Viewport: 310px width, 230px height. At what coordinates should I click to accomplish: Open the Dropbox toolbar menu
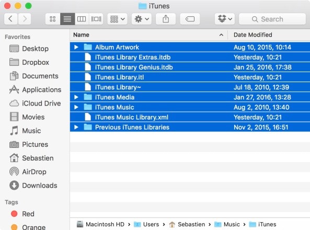(225, 19)
